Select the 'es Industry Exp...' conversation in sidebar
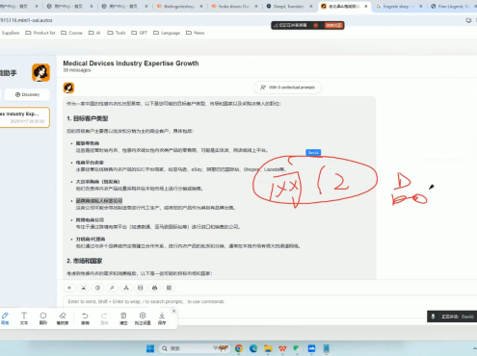Image resolution: width=477 pixels, height=356 pixels. (24, 117)
